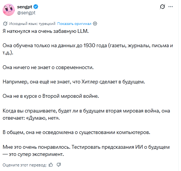Click the sentence about существовании компьютеров
The image size is (181, 171).
pyautogui.click(x=76, y=132)
